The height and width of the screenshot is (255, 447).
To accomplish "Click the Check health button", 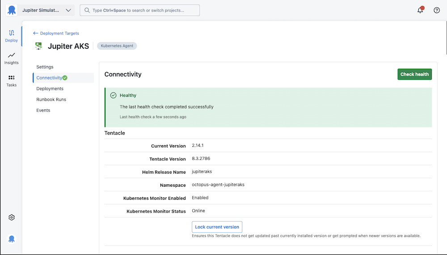I will click(414, 75).
